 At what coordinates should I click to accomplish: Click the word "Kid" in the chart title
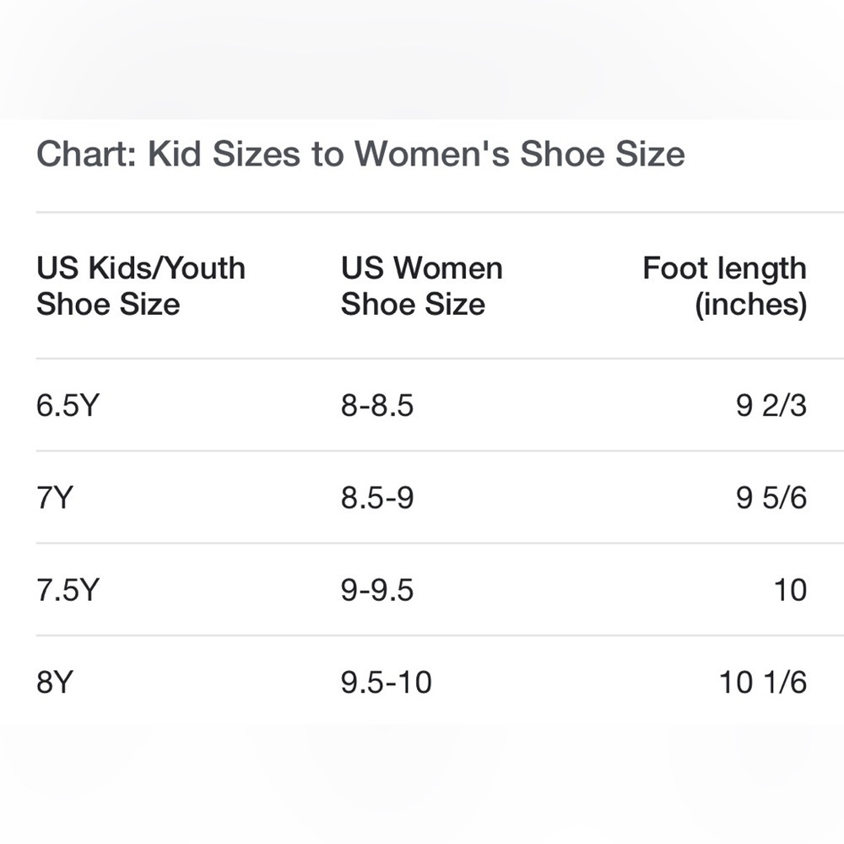176,154
